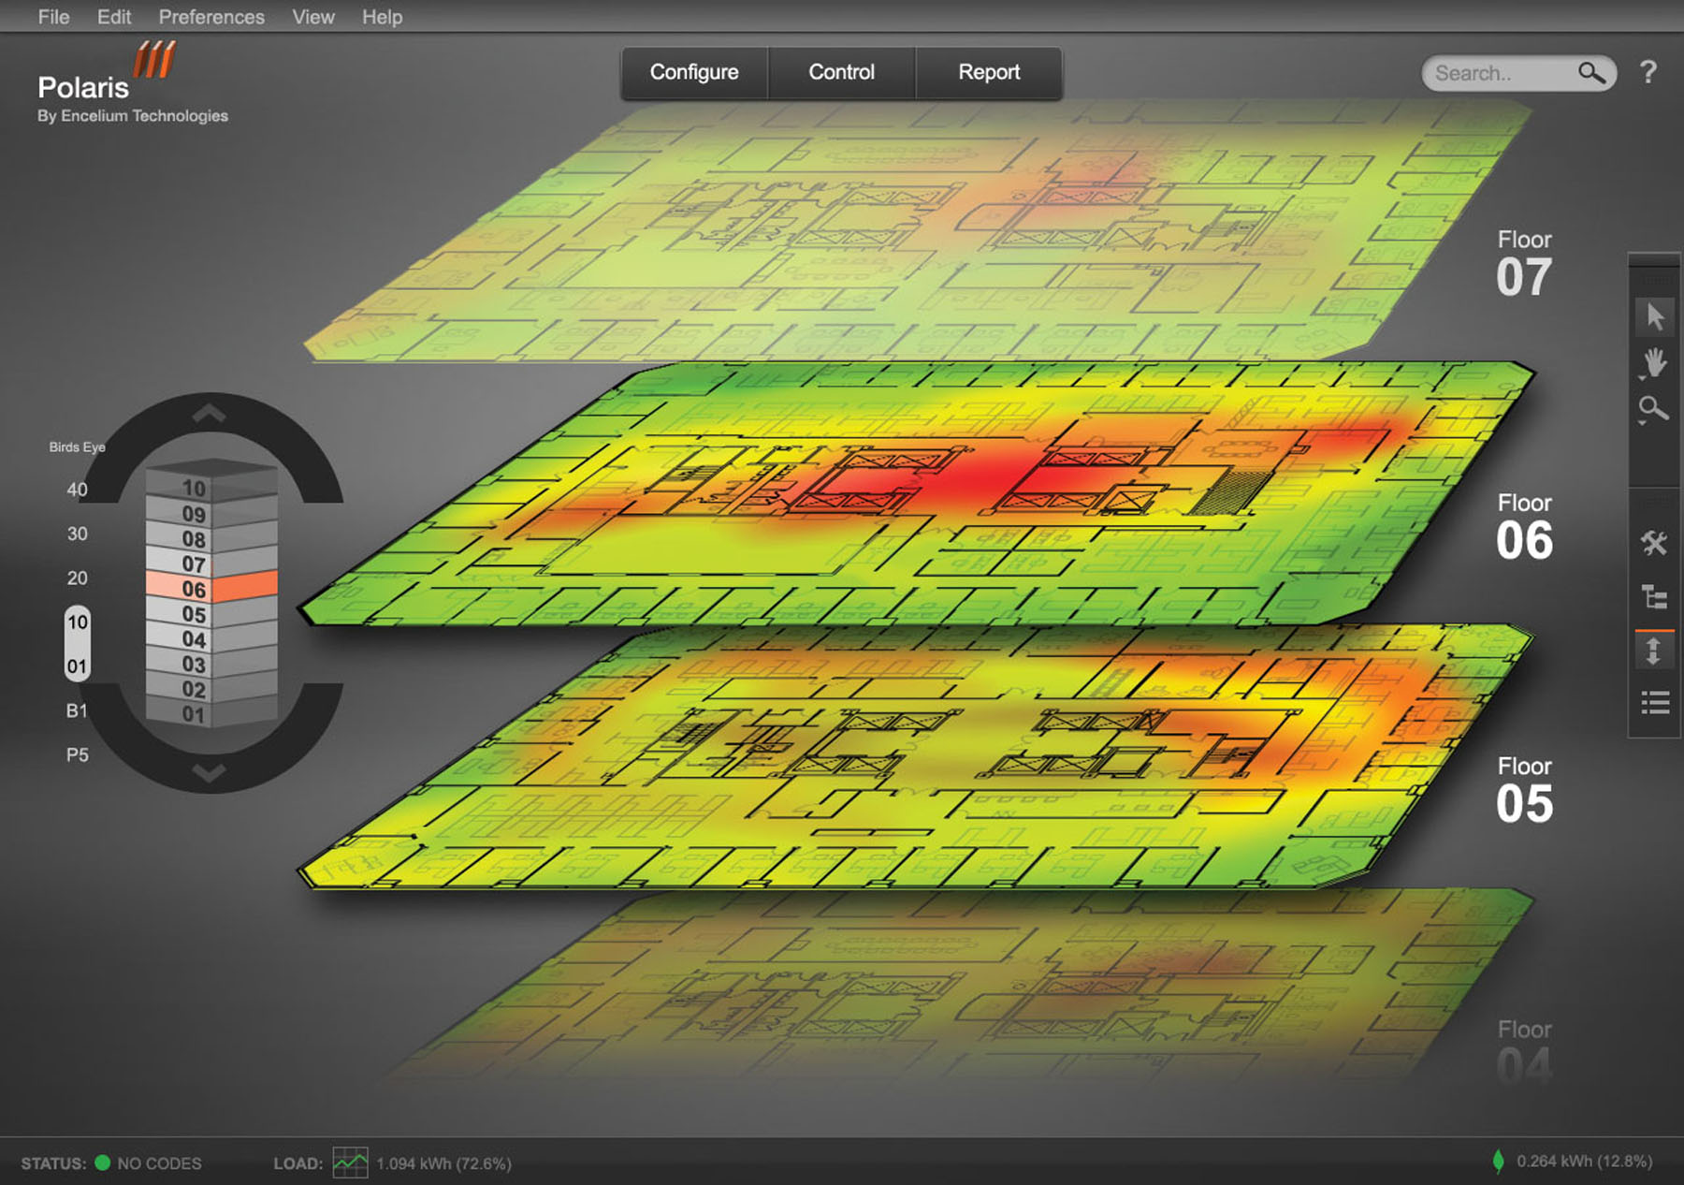This screenshot has width=1684, height=1185.
Task: Click inside the Search text field
Action: [1497, 73]
